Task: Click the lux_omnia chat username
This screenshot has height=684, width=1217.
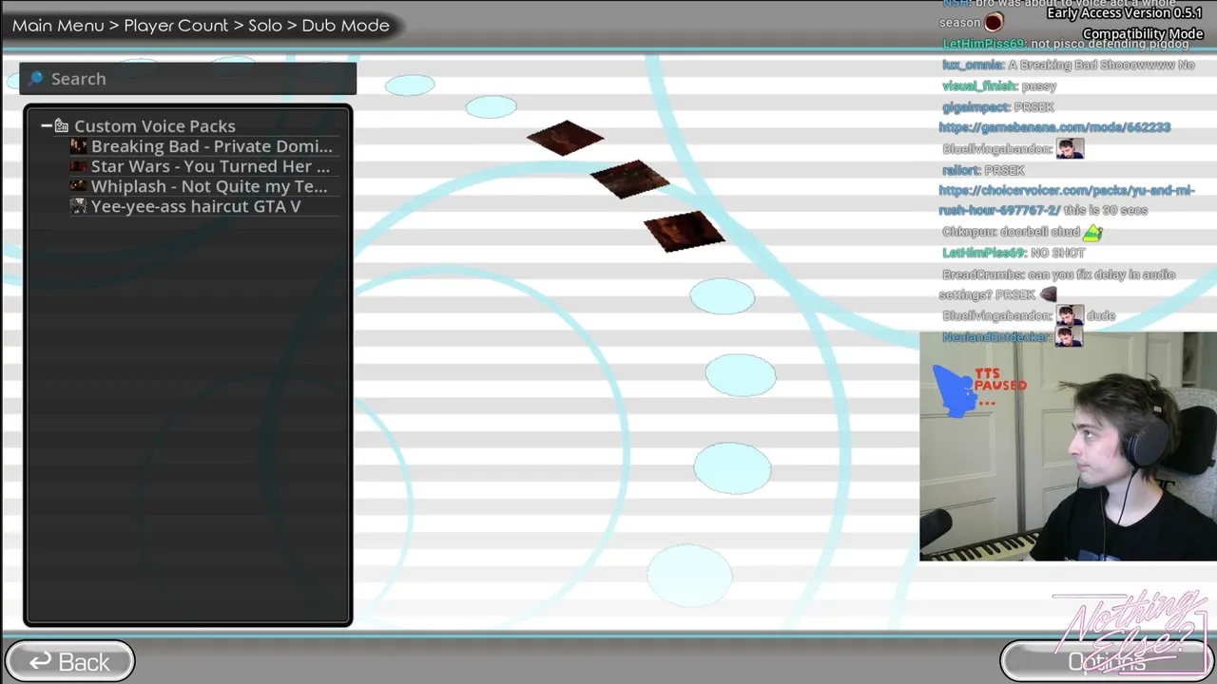Action: tap(973, 65)
